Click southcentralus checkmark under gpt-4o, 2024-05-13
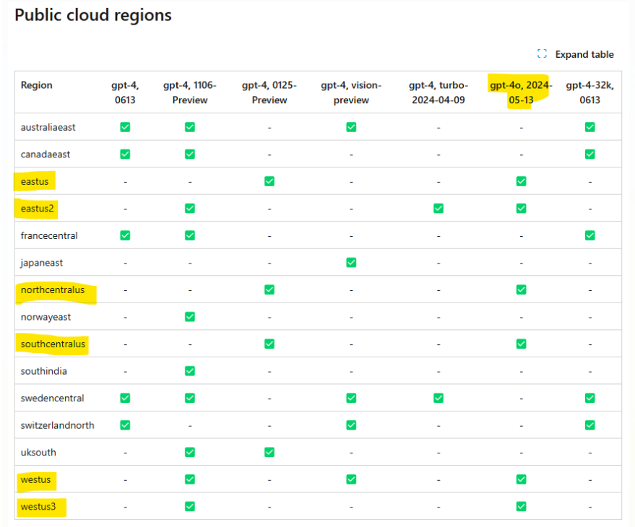This screenshot has height=527, width=635. click(521, 344)
